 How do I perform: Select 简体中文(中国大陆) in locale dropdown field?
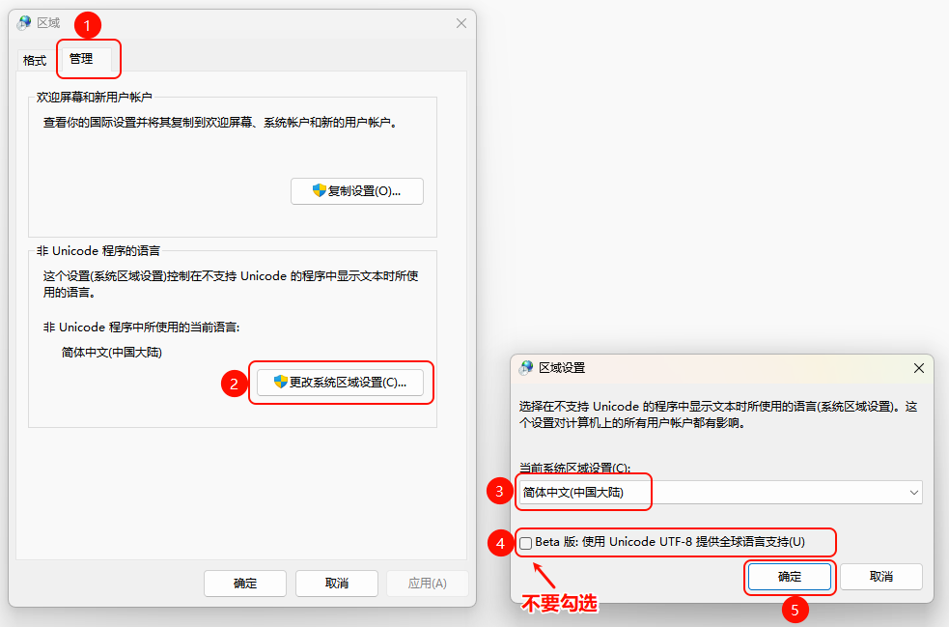coord(573,493)
